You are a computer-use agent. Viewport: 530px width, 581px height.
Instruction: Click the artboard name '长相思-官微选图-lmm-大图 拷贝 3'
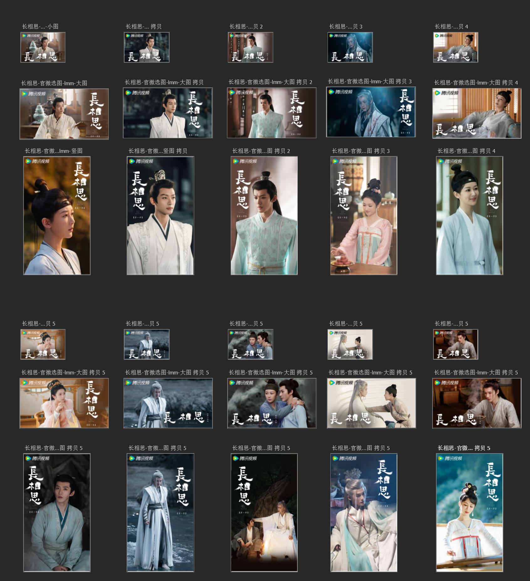click(x=370, y=81)
